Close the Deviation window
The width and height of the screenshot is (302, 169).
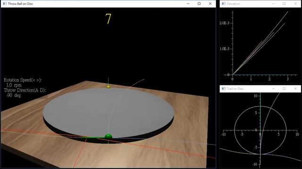(x=295, y=4)
